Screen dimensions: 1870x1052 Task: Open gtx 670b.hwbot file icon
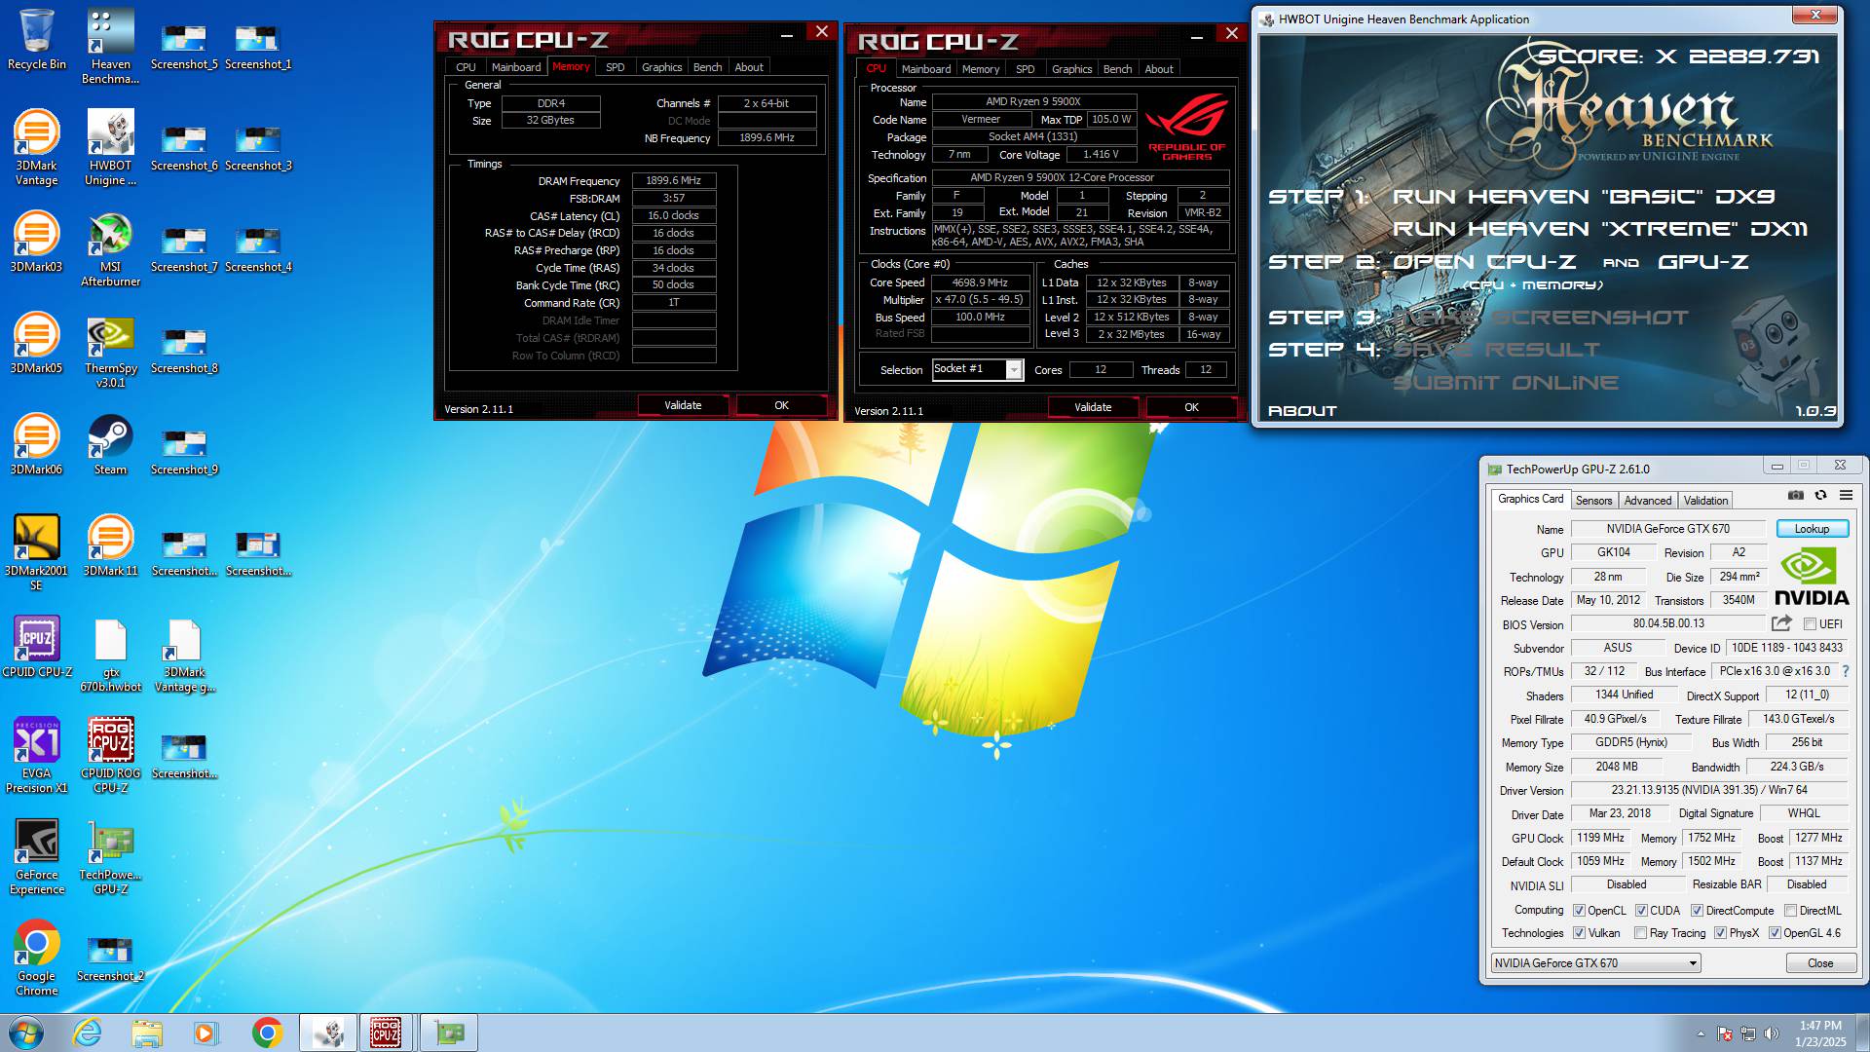pyautogui.click(x=110, y=655)
